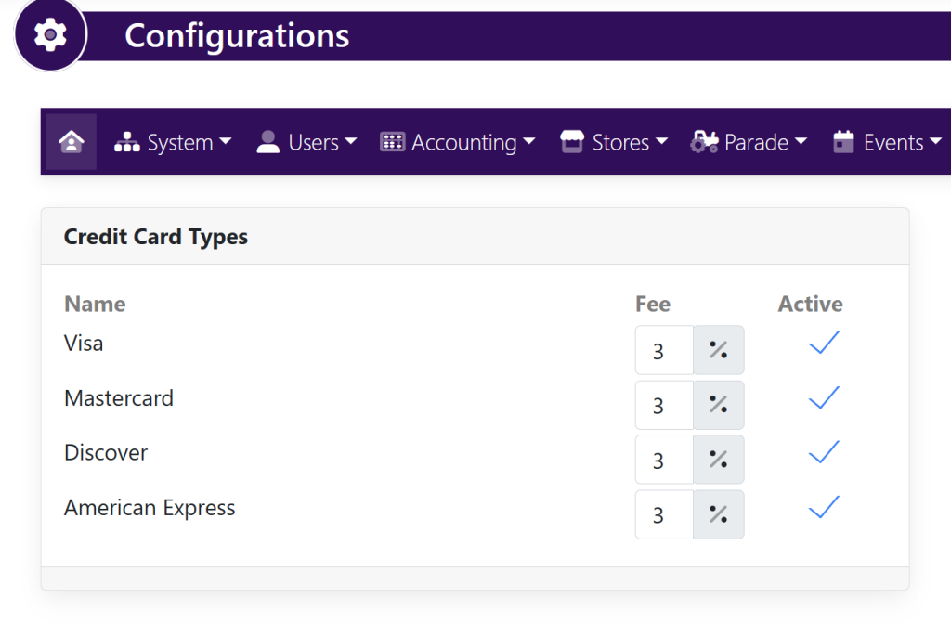951x624 pixels.
Task: Disable the Mastercard active checkmark
Action: coord(823,398)
